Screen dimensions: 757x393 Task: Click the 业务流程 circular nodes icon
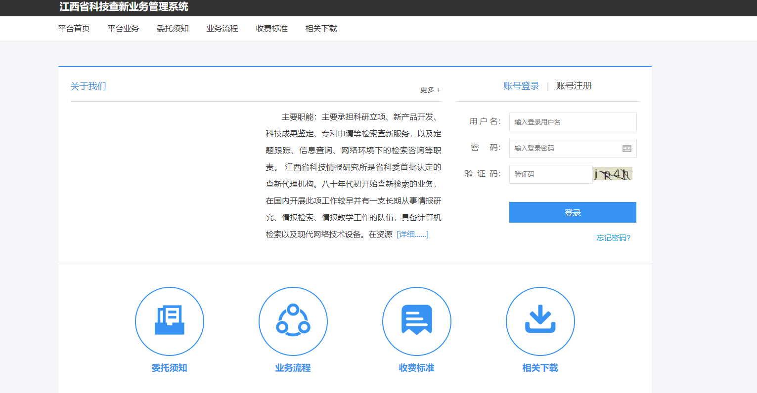click(293, 321)
